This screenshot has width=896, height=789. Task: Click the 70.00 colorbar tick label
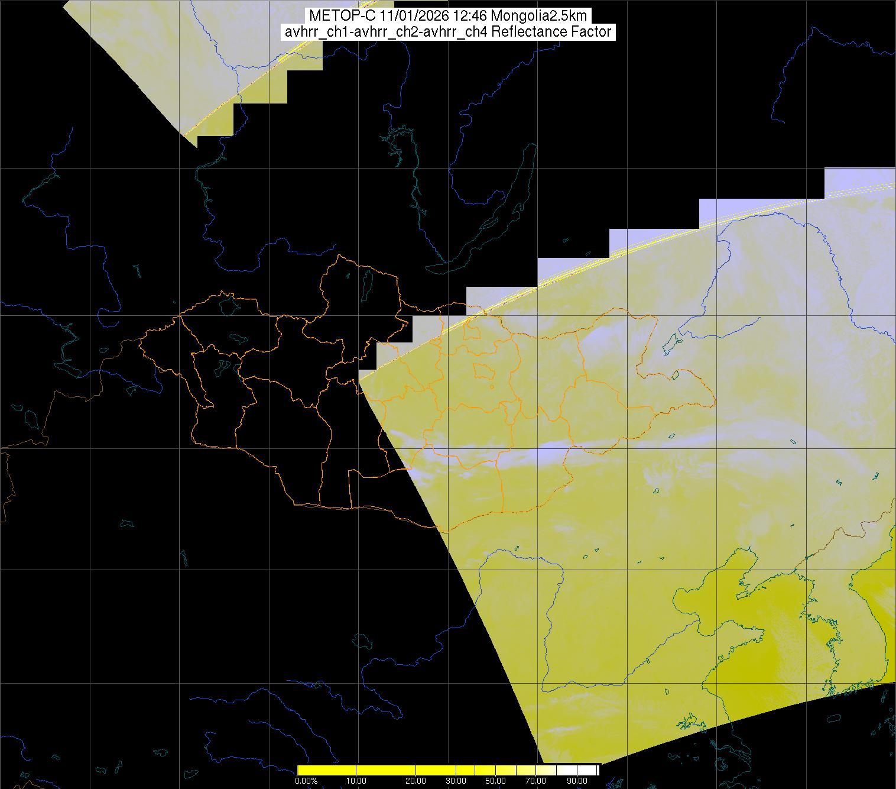click(x=535, y=781)
